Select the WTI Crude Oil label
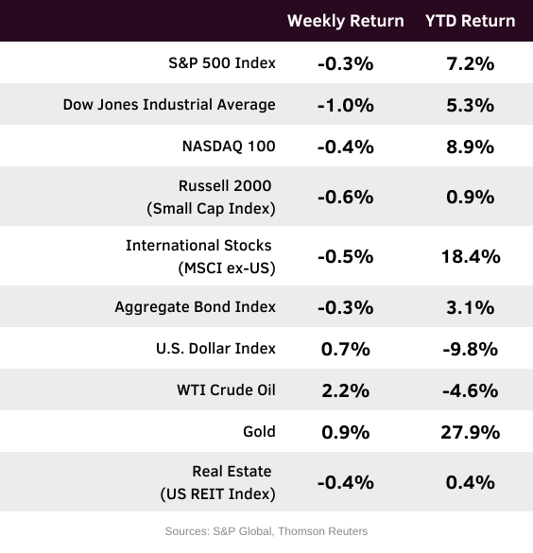The width and height of the screenshot is (533, 553). click(x=226, y=390)
